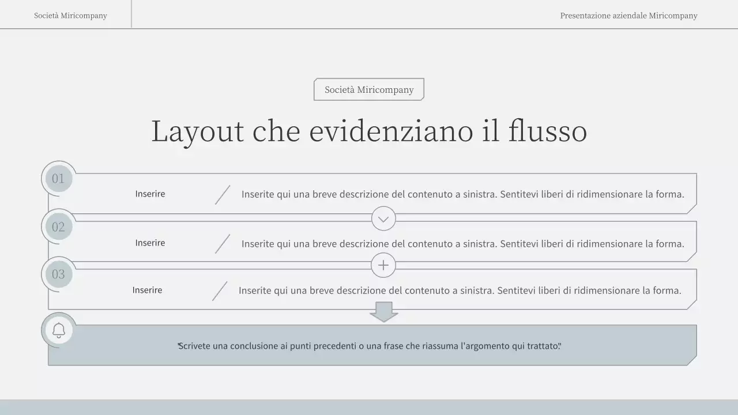Viewport: 738px width, 415px height.
Task: Select the downward arrow above the conclusion banner
Action: (x=383, y=311)
